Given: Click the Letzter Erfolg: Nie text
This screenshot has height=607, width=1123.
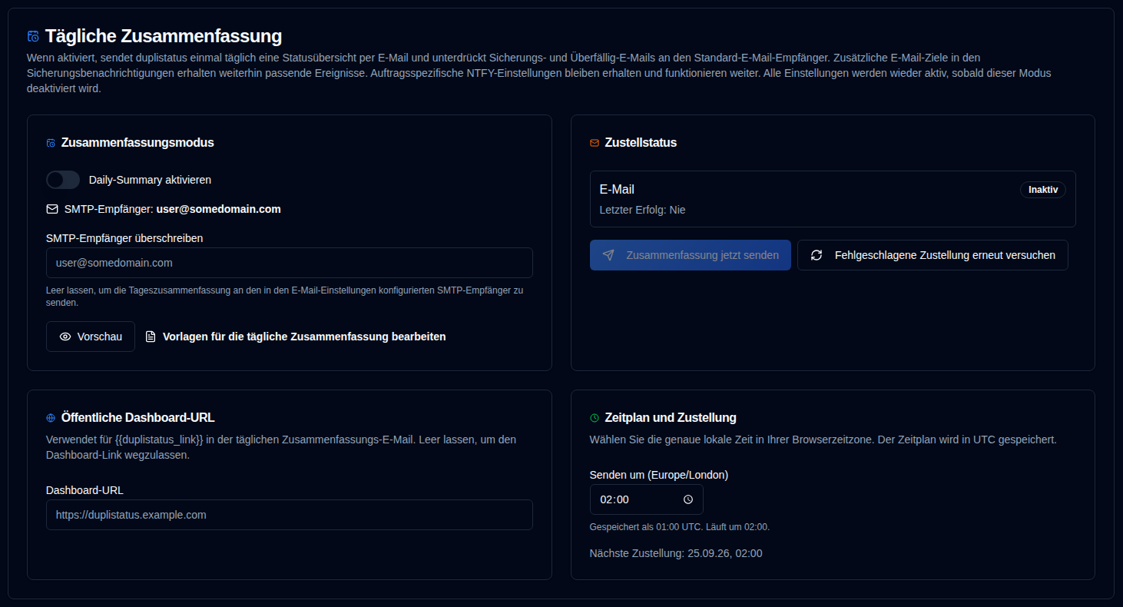Looking at the screenshot, I should 642,210.
